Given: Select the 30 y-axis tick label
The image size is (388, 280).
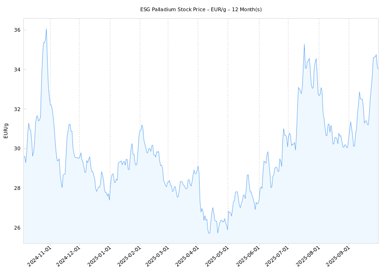Looking at the screenshot, I should pos(17,149).
